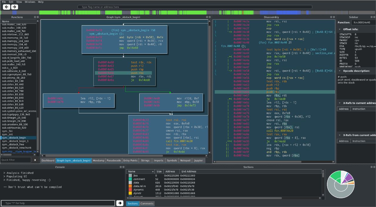Viewport: 376px width, 207px height.
Task: Close the Console panel
Action: coord(123,167)
